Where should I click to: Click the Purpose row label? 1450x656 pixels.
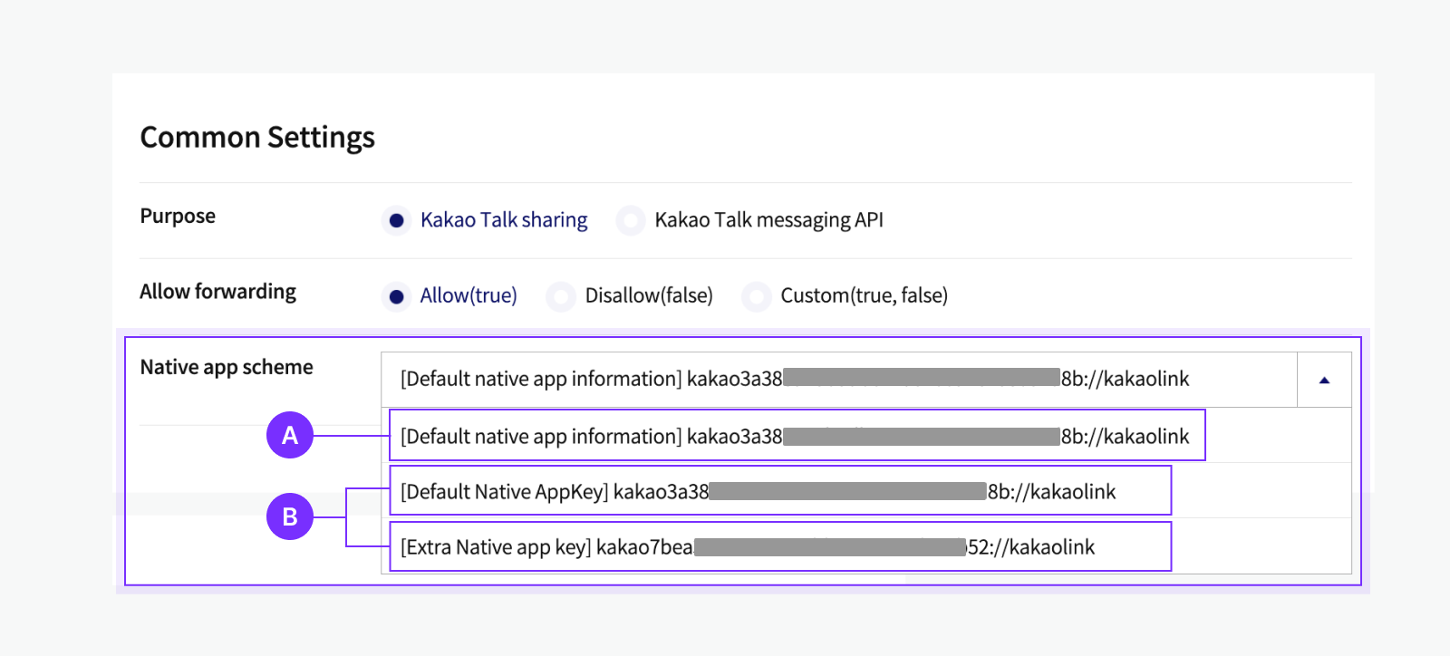pyautogui.click(x=178, y=216)
